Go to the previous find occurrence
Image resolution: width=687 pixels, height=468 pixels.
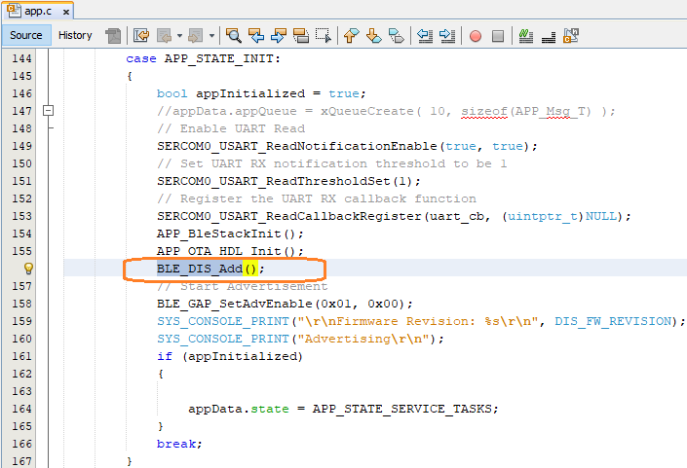257,36
